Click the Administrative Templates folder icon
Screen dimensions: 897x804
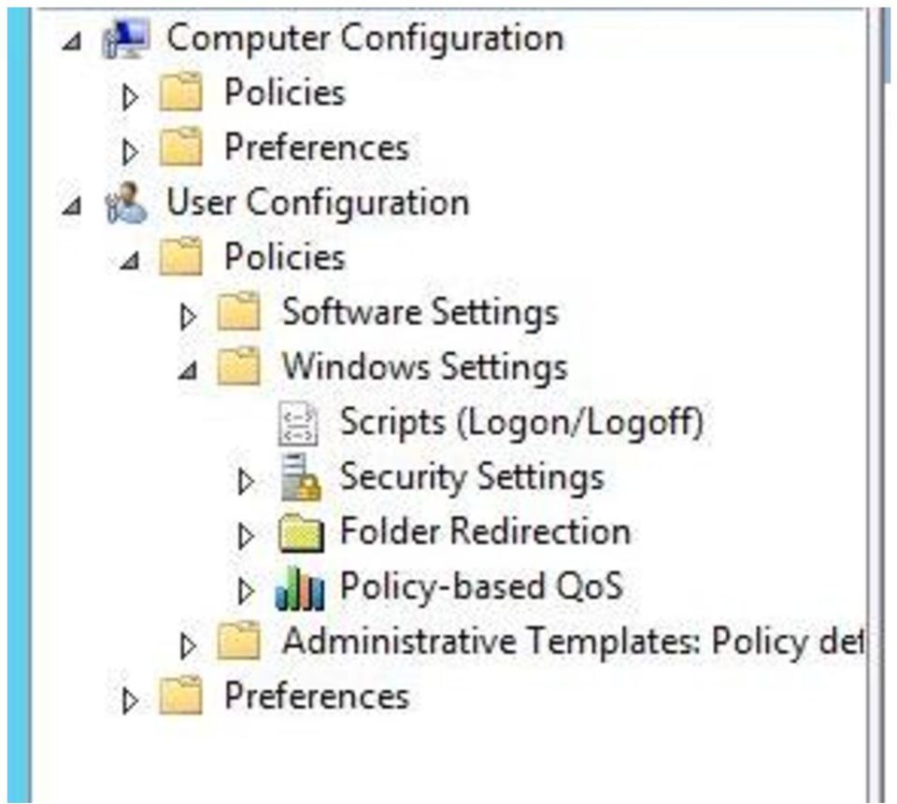point(238,641)
